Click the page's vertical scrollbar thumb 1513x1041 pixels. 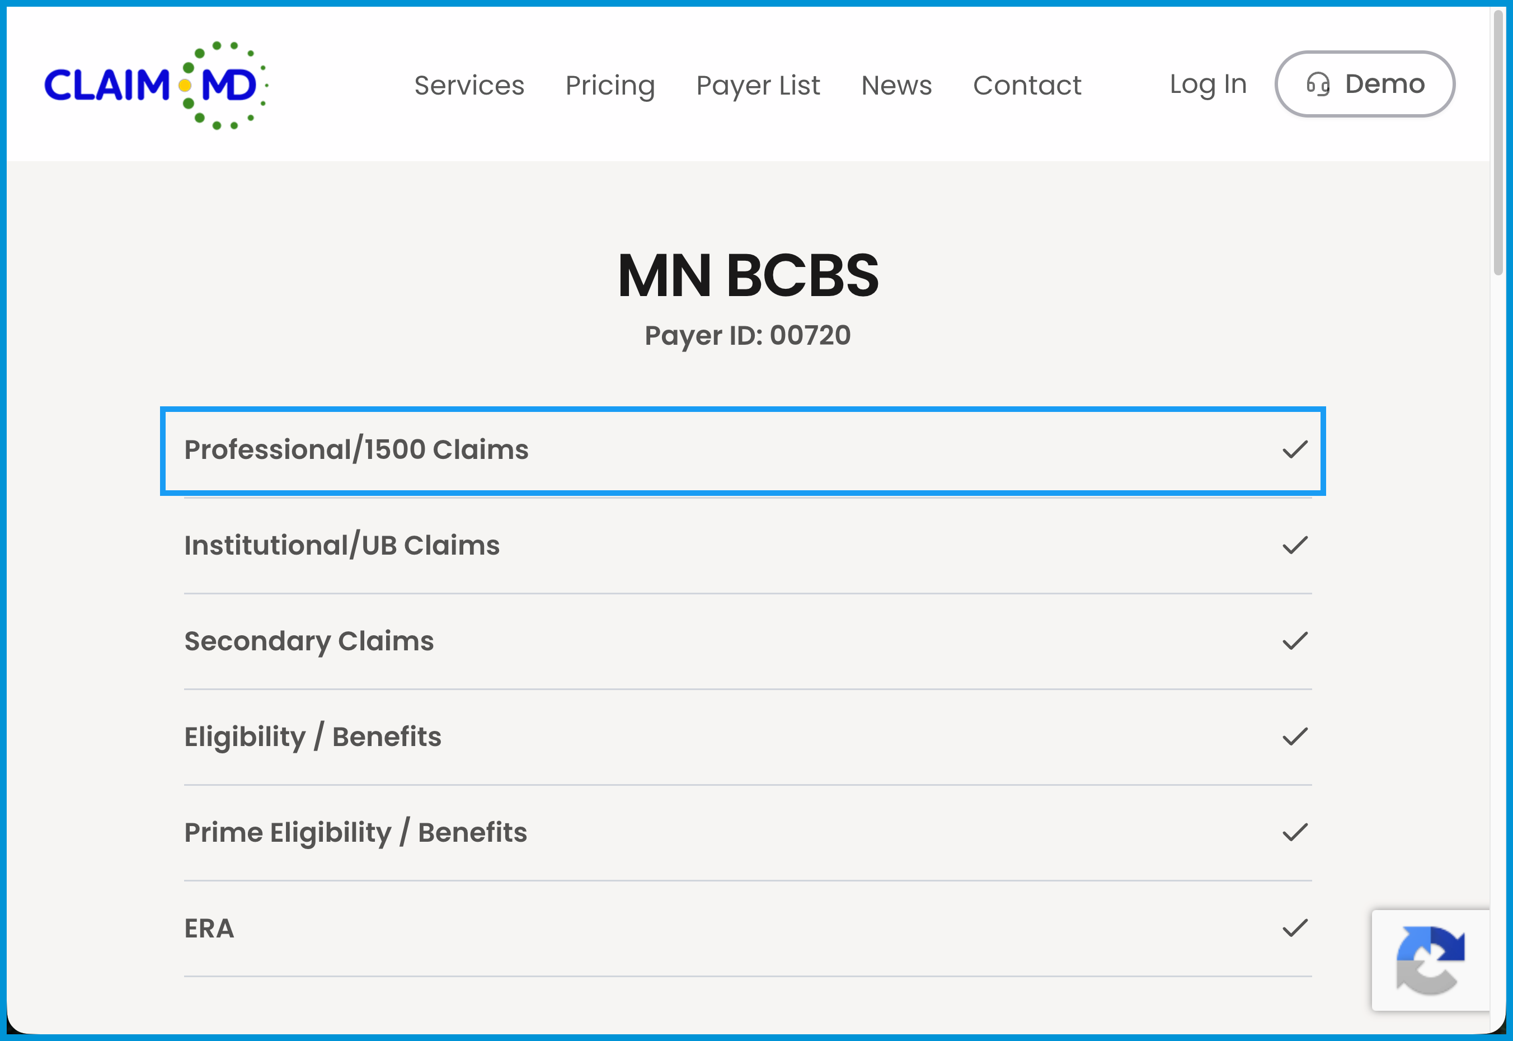[1500, 142]
